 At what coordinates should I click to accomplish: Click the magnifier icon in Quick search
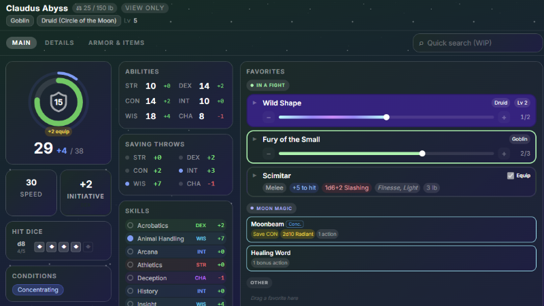pyautogui.click(x=421, y=44)
